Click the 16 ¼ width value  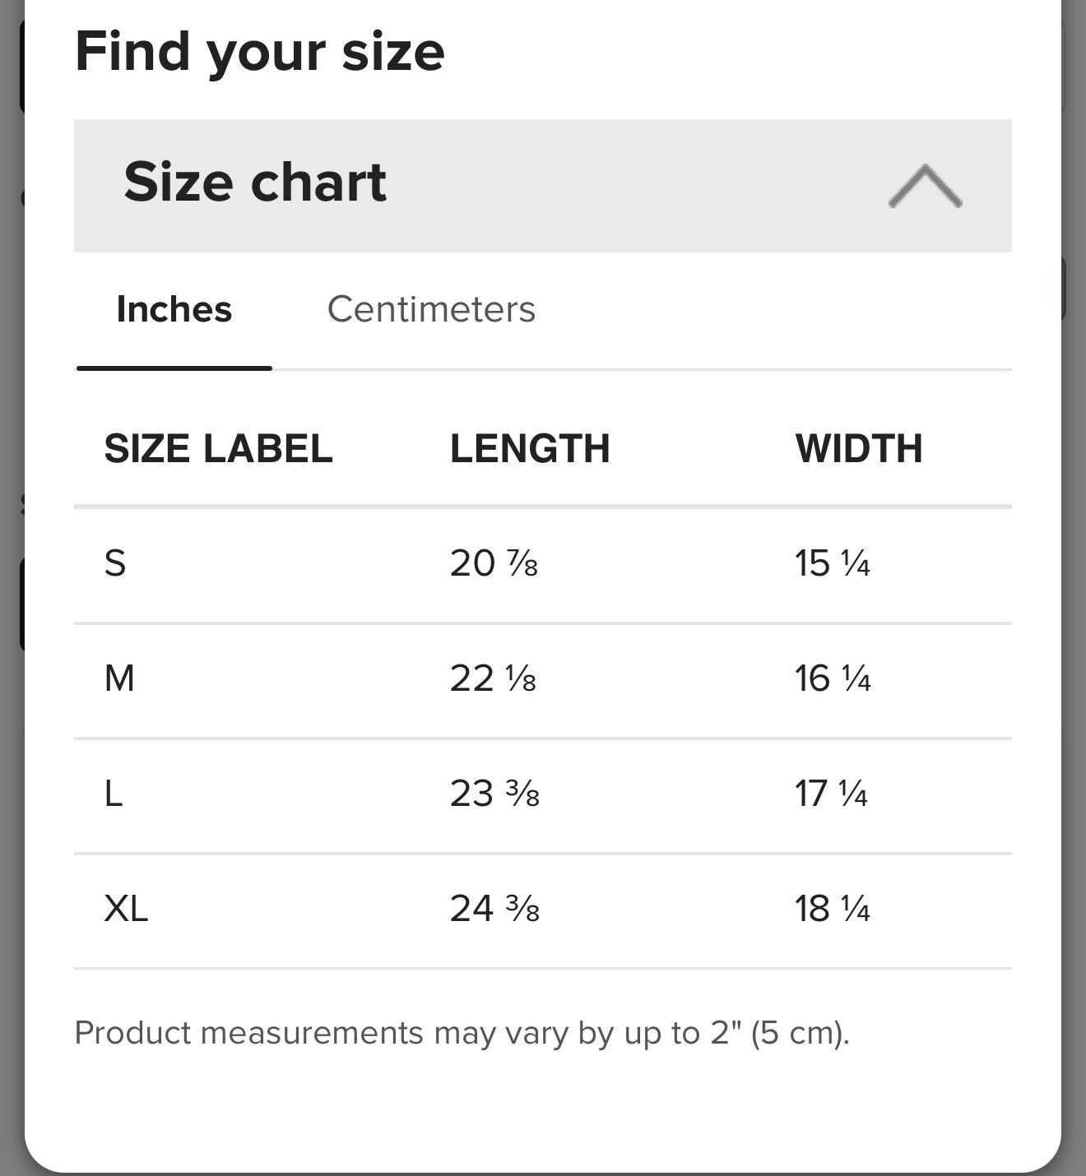pos(833,678)
